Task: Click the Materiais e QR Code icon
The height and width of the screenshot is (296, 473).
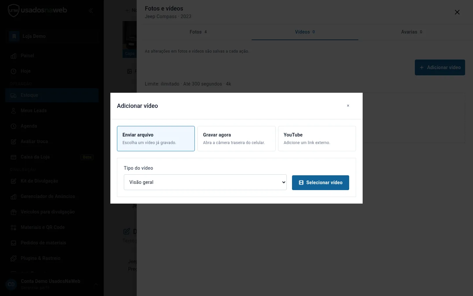Action: pyautogui.click(x=13, y=228)
